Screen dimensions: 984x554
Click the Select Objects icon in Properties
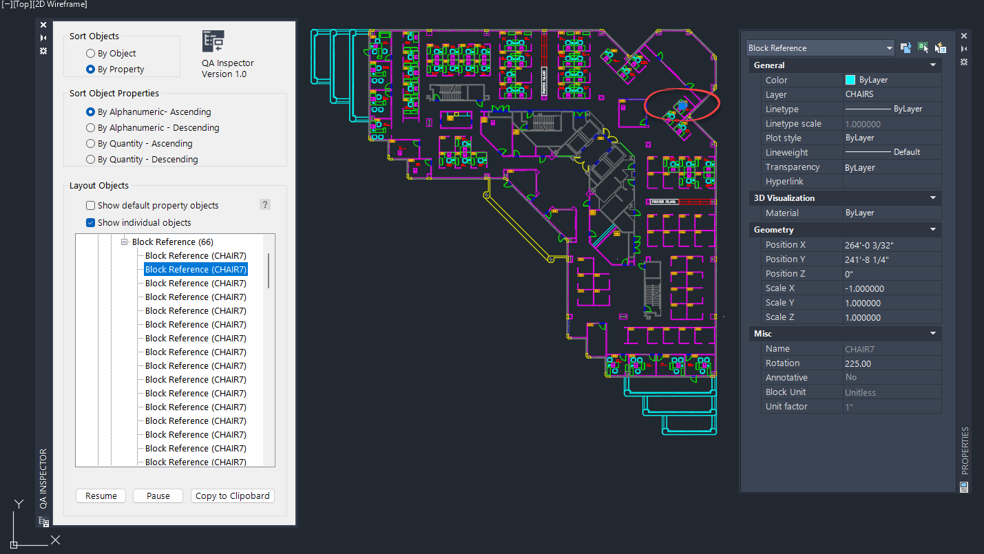point(923,47)
